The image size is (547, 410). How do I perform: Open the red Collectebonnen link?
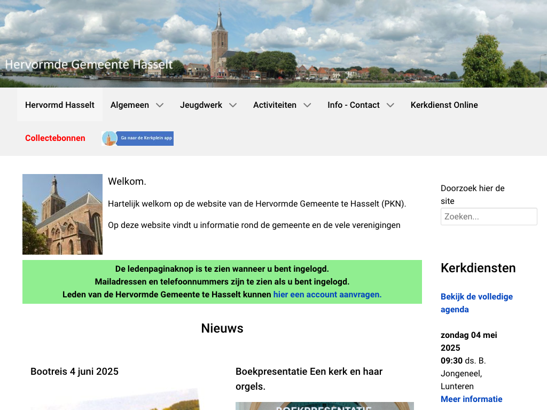pyautogui.click(x=55, y=138)
